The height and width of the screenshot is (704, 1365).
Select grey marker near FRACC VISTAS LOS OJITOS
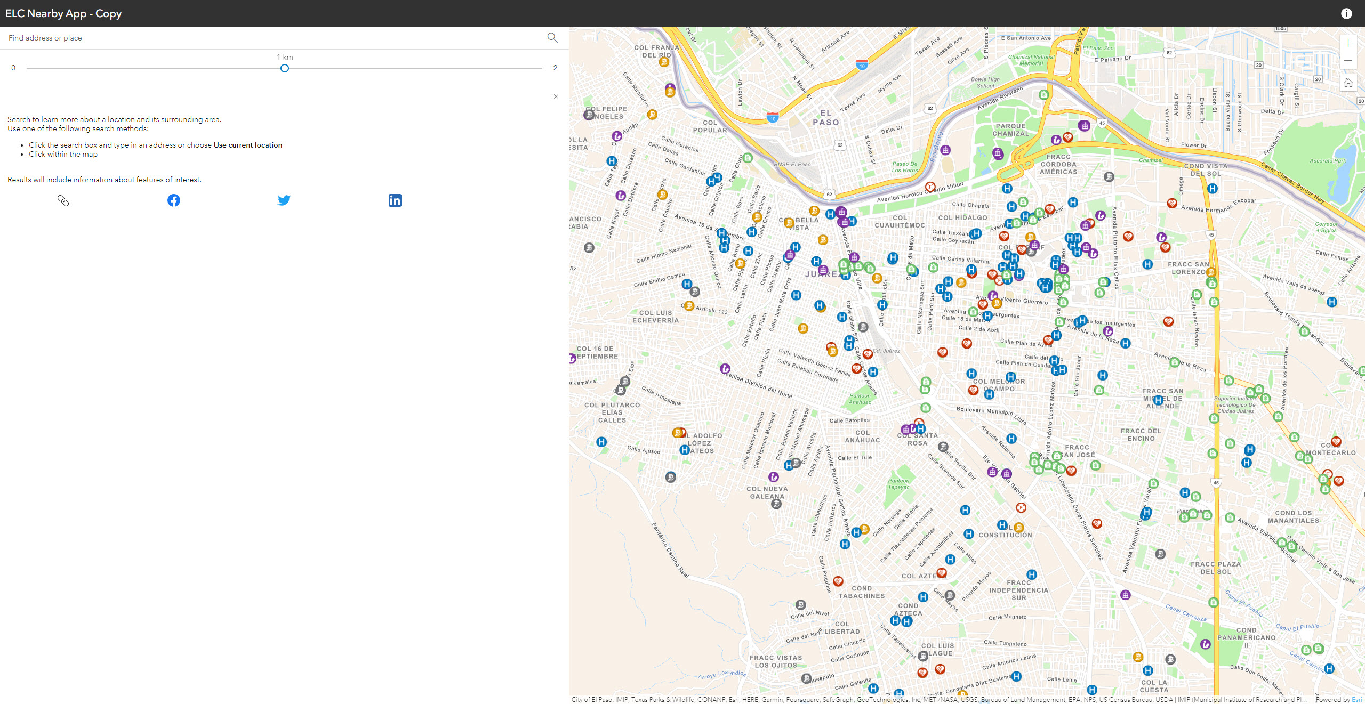tap(807, 678)
